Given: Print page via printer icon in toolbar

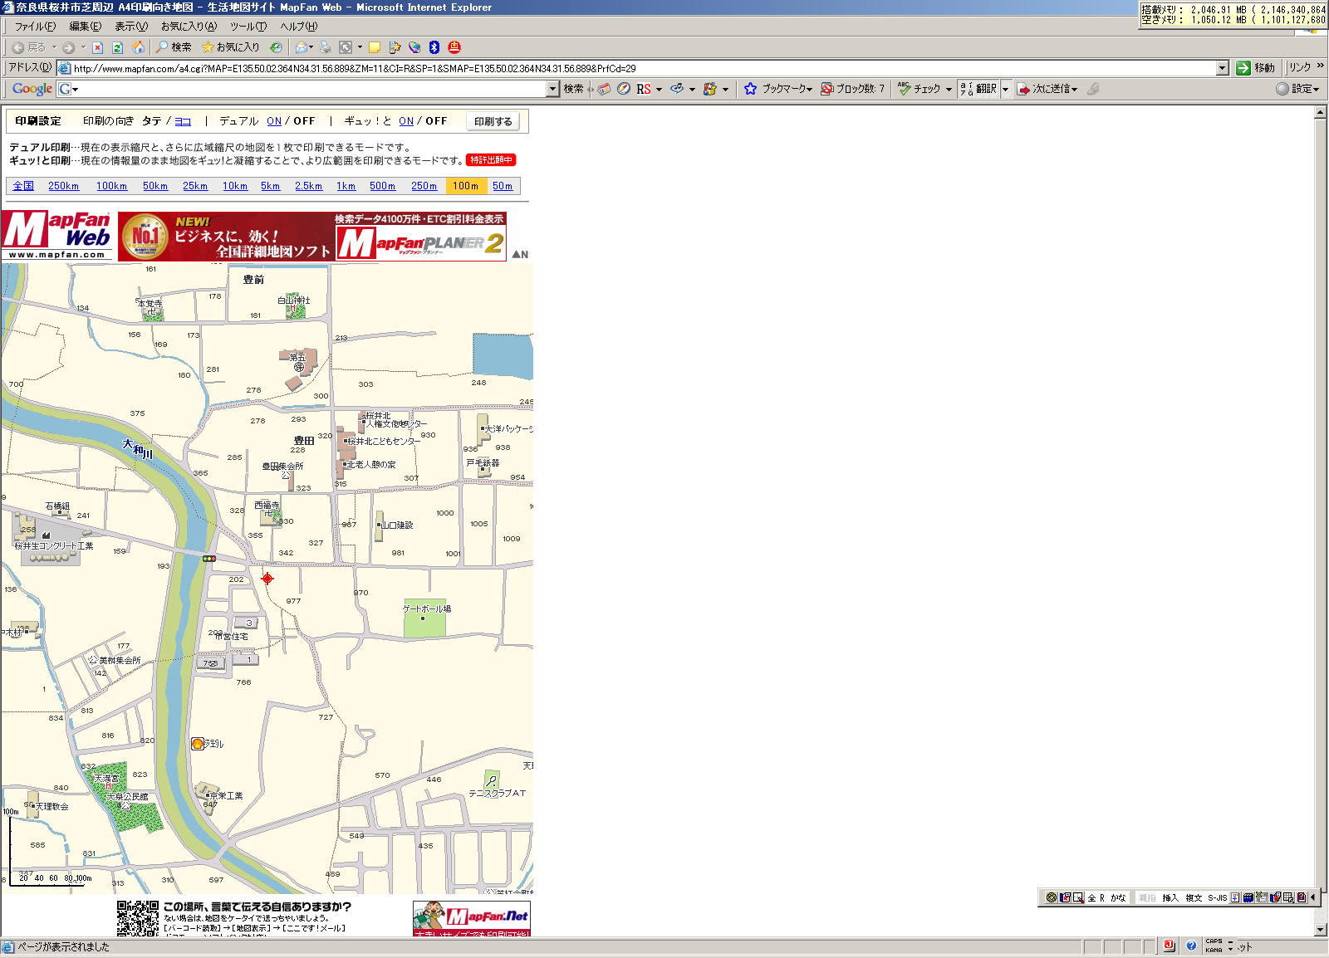Looking at the screenshot, I should (x=326, y=47).
